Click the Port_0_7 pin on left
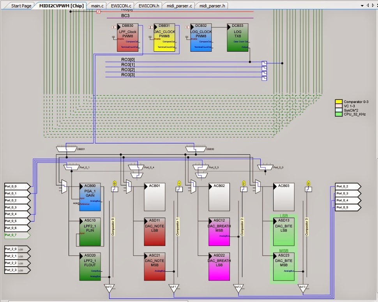This screenshot has height=302, width=378. pyautogui.click(x=18, y=235)
